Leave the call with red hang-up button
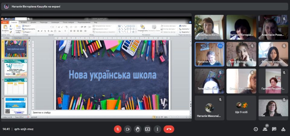The width and height of the screenshot is (290, 136). pyautogui.click(x=169, y=129)
